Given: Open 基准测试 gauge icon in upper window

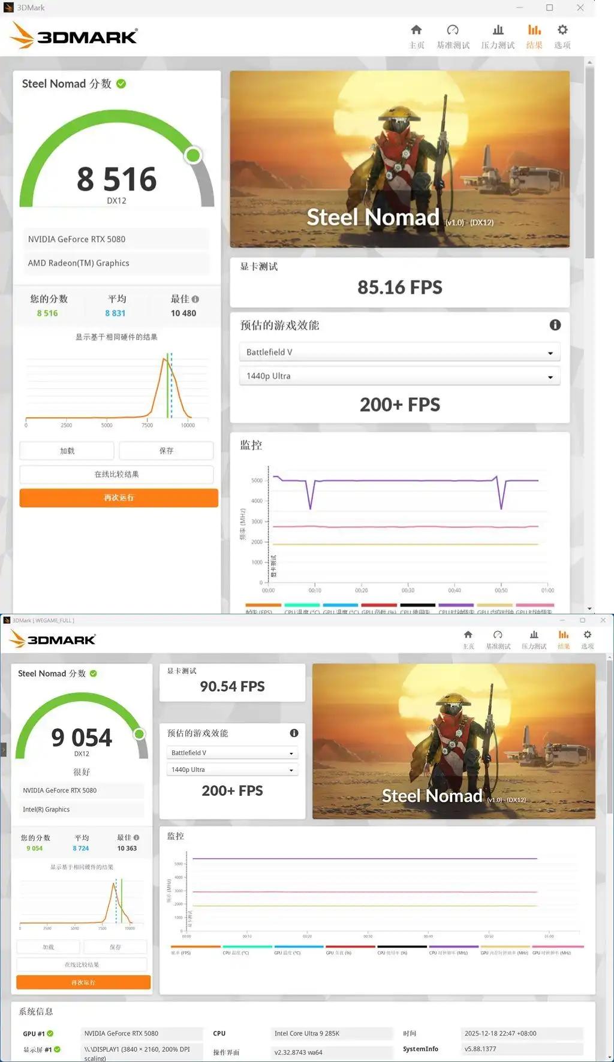Looking at the screenshot, I should click(453, 30).
